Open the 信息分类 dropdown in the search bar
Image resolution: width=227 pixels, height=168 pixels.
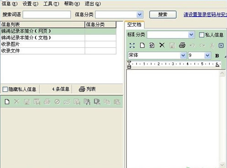point(139,15)
